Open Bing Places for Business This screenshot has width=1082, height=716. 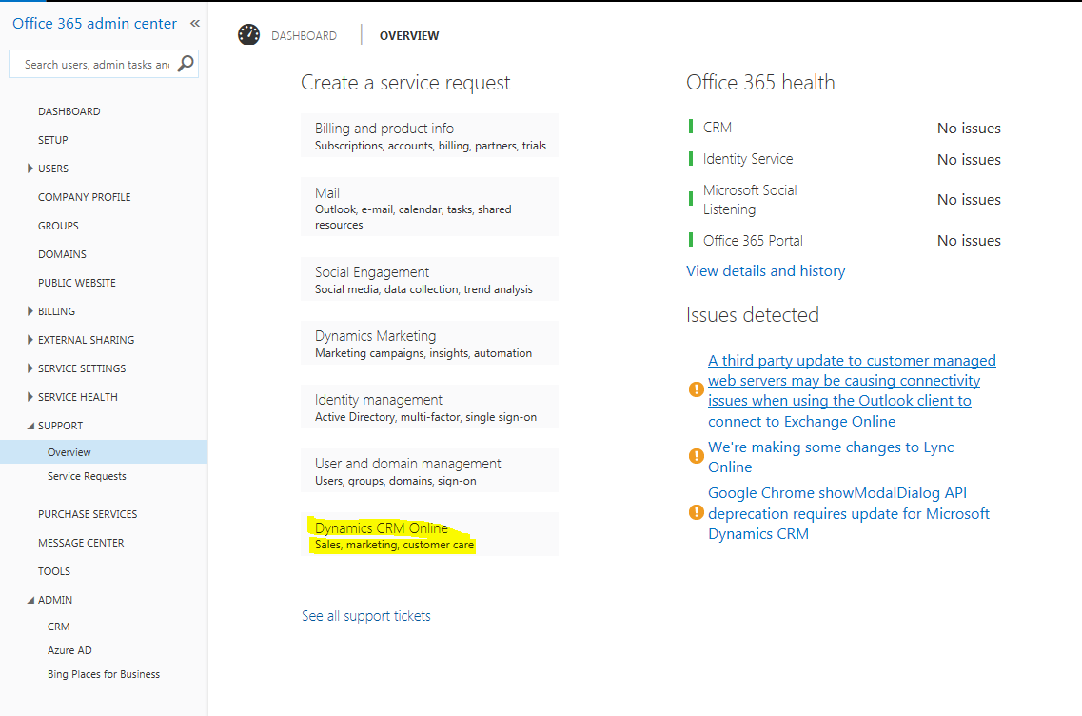click(104, 674)
